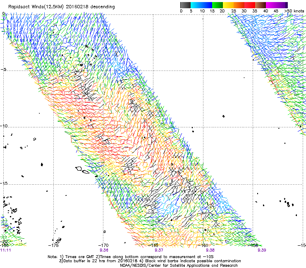Click the 'Data buffer is 22 hrs' note line
This screenshot has height=268, width=306.
coord(150,261)
